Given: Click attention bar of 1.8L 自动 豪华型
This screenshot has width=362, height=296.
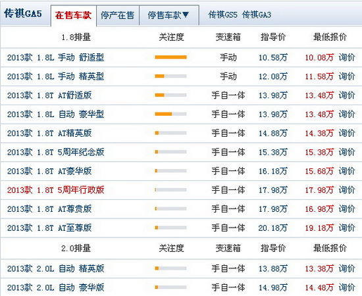Looking at the screenshot, I should click(170, 114).
